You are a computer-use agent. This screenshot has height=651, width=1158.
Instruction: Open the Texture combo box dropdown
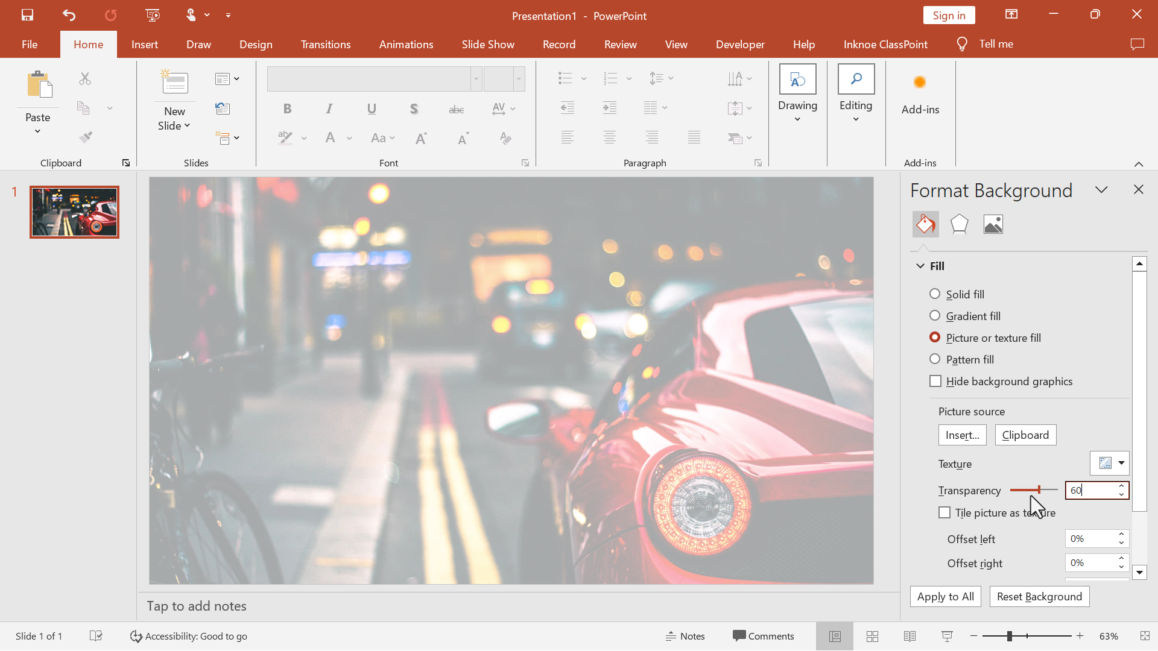click(x=1121, y=462)
